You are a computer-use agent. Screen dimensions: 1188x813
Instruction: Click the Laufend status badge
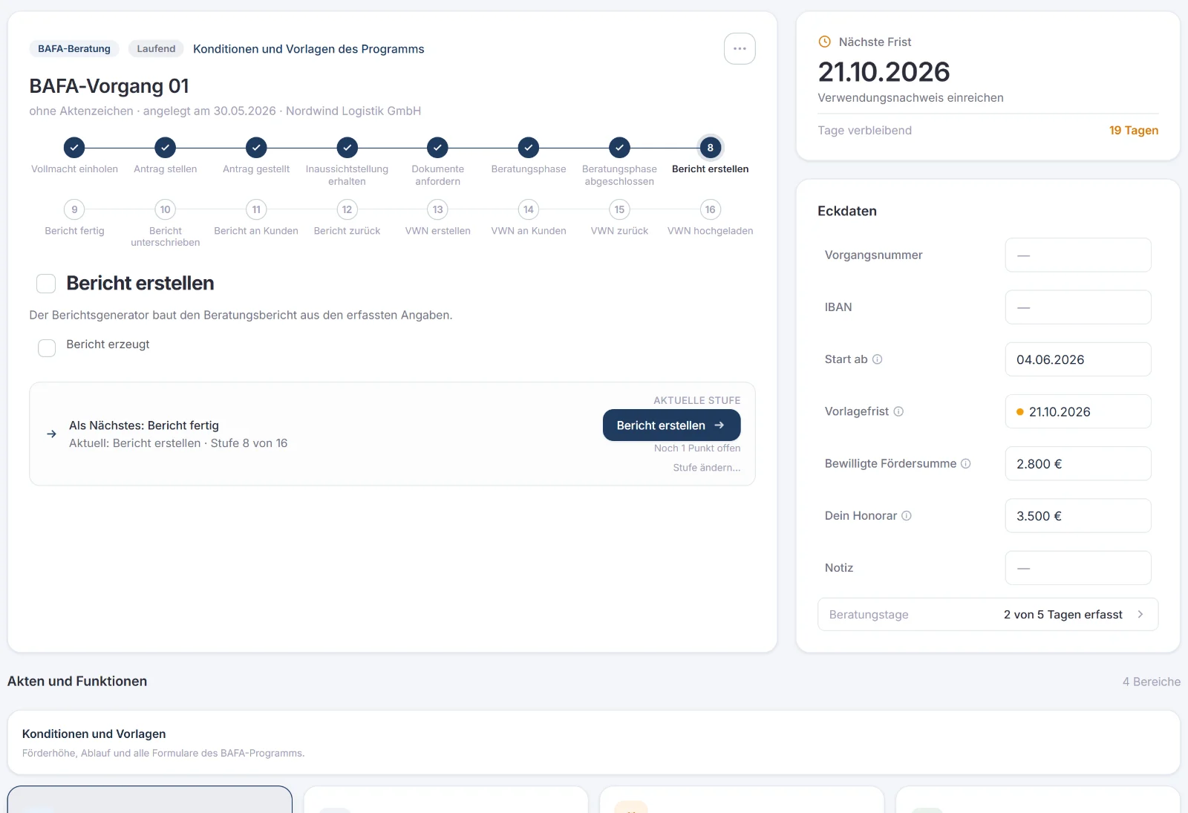[156, 49]
